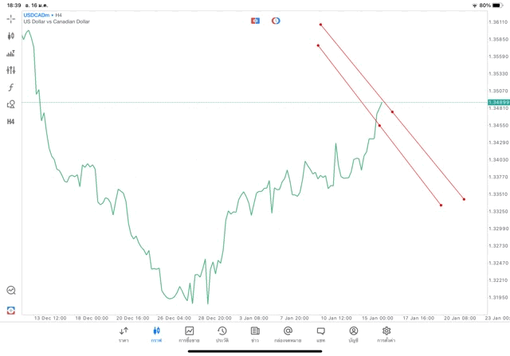This screenshot has width=510, height=356.
Task: Select the upper red trendline's top anchor point
Action: click(x=320, y=25)
